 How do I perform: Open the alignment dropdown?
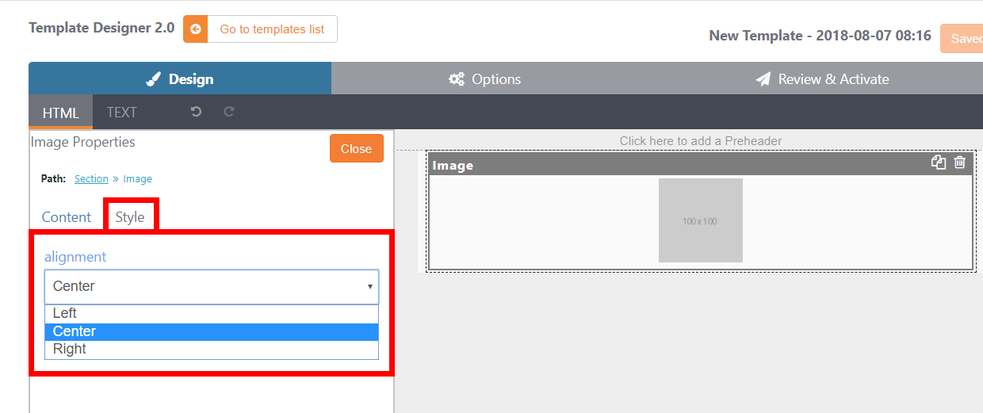[212, 286]
